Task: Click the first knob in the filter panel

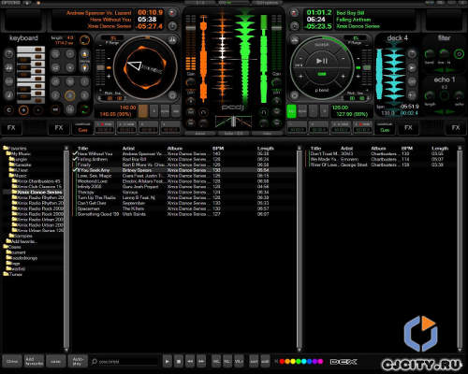Action: click(x=430, y=54)
